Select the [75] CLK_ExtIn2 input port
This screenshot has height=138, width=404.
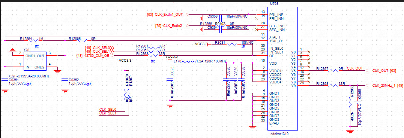pyautogui.click(x=172, y=26)
